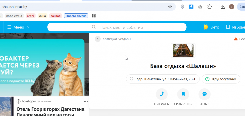Viewport: 245px width, 116px height.
Task: Open the A-frame house thumbnail photo
Action: point(183,50)
